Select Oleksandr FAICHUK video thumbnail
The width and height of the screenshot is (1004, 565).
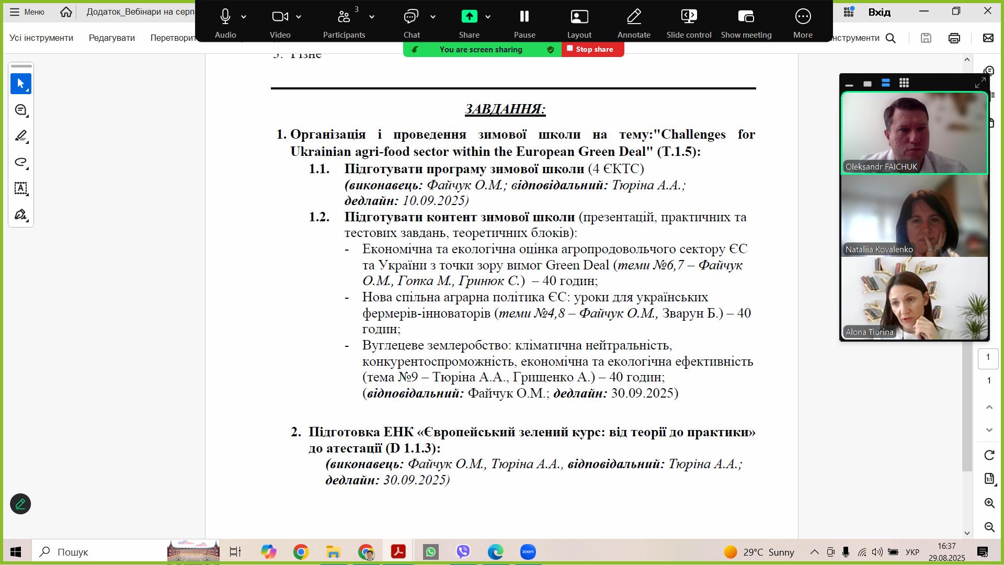click(x=914, y=133)
